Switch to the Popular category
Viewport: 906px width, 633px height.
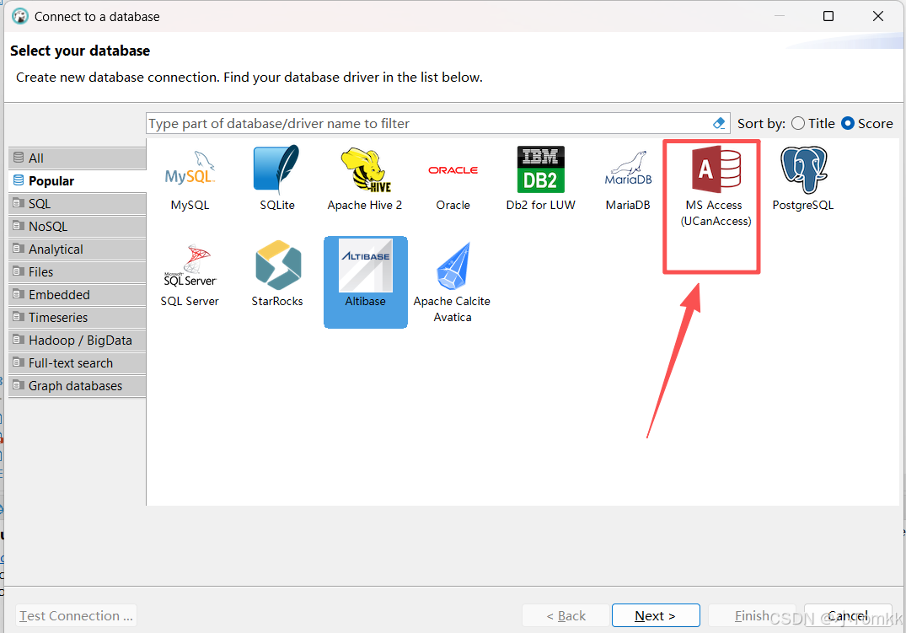pos(78,181)
